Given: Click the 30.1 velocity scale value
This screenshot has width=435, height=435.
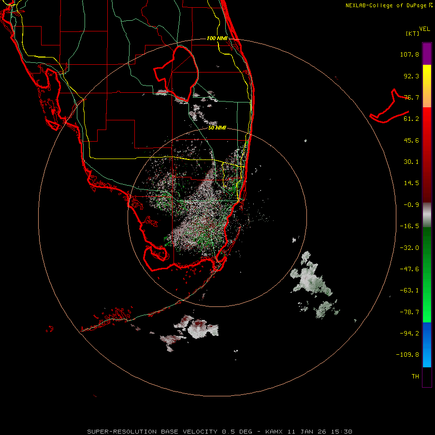Looking at the screenshot, I should (x=411, y=162).
